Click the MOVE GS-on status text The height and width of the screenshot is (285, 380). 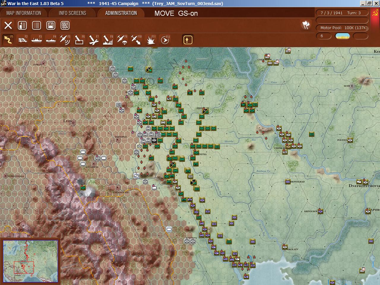coord(176,13)
